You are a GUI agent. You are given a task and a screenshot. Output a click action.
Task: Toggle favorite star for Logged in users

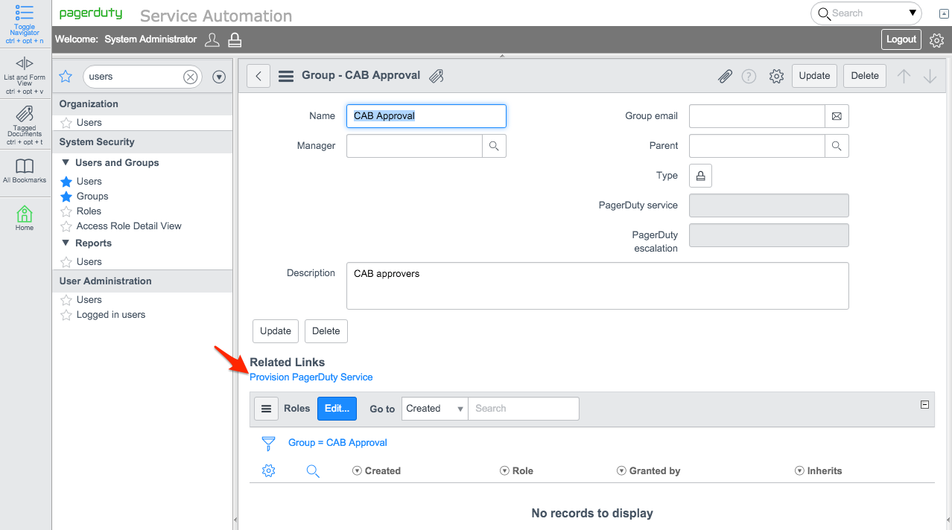(66, 315)
